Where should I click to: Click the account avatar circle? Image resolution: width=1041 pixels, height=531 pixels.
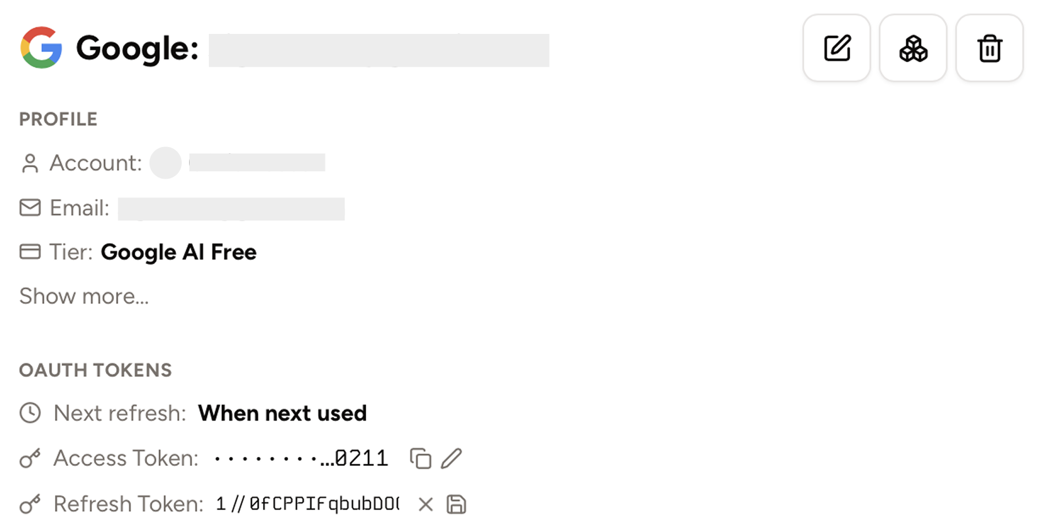[x=165, y=163]
